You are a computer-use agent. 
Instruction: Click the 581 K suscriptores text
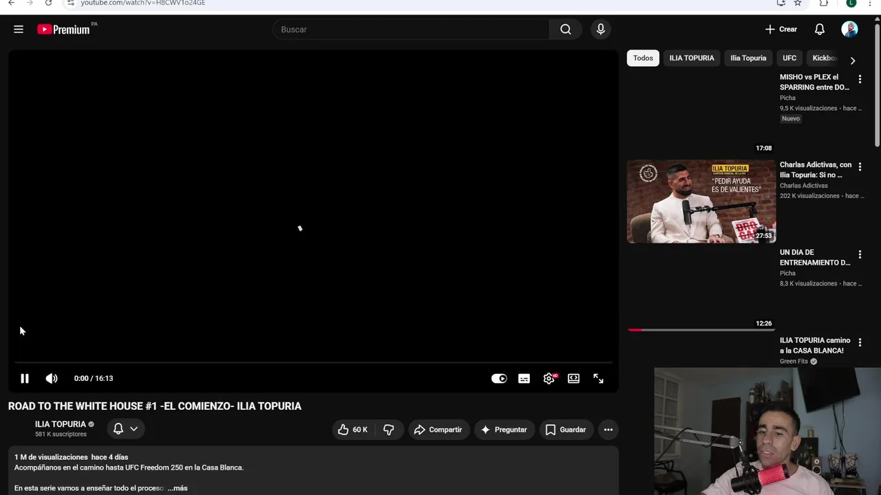tap(61, 434)
